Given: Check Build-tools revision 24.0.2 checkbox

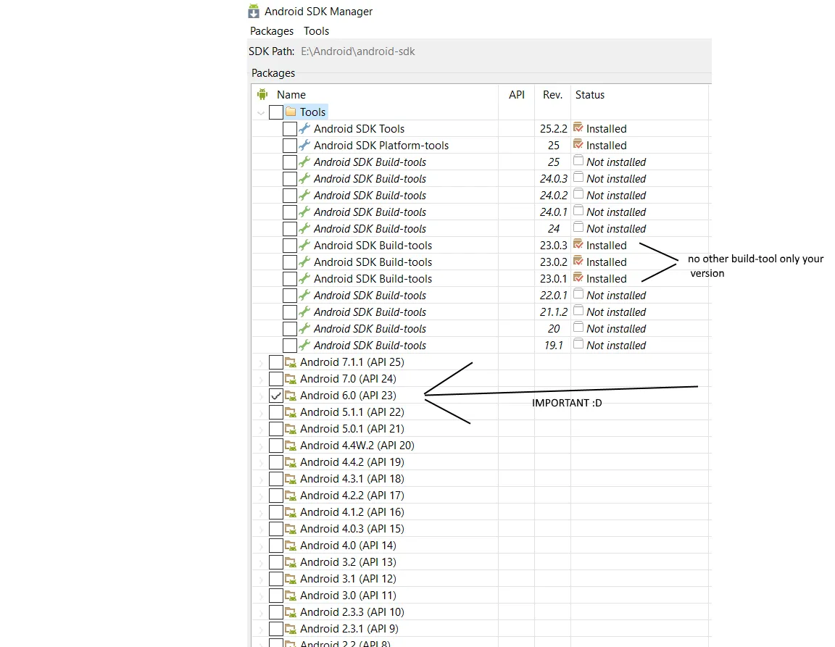Looking at the screenshot, I should click(x=290, y=196).
